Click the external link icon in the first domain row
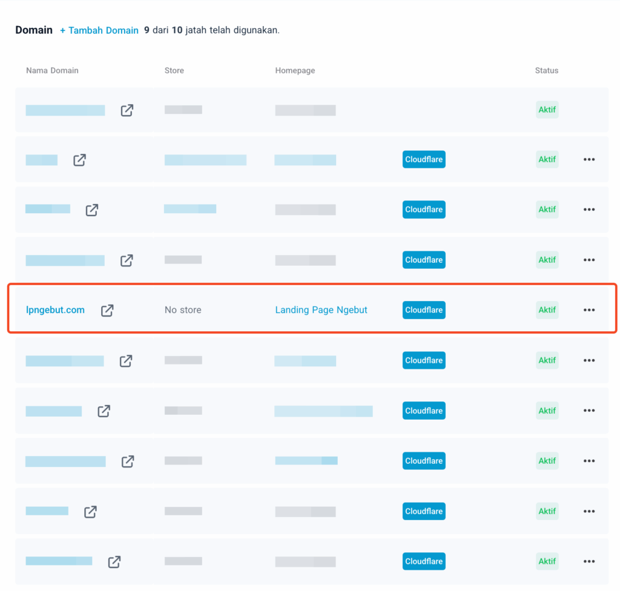The image size is (620, 591). point(127,110)
